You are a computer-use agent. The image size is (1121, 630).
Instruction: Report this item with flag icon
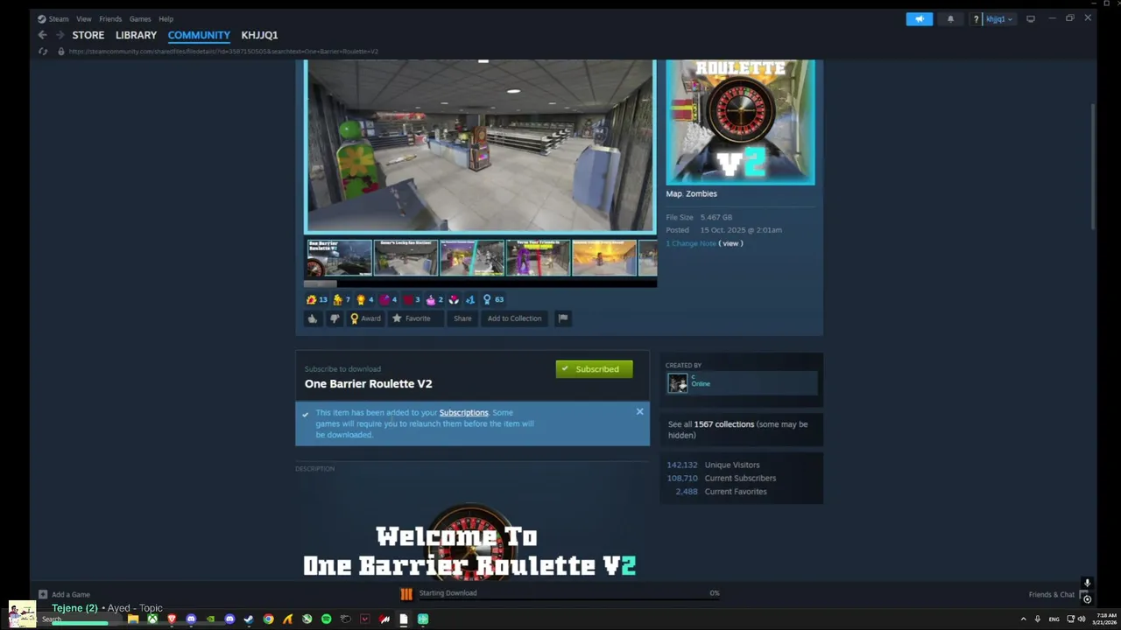(x=563, y=318)
